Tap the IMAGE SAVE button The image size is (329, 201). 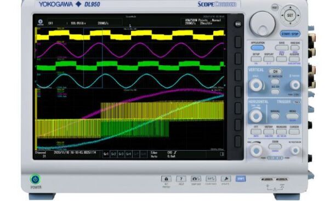click(x=295, y=48)
